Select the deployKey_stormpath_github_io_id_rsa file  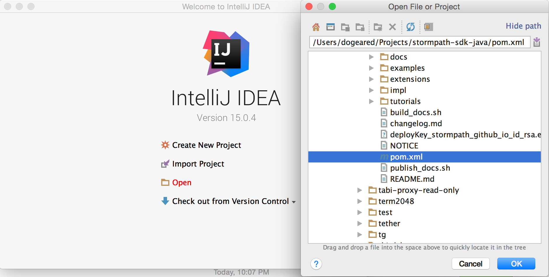(x=465, y=135)
